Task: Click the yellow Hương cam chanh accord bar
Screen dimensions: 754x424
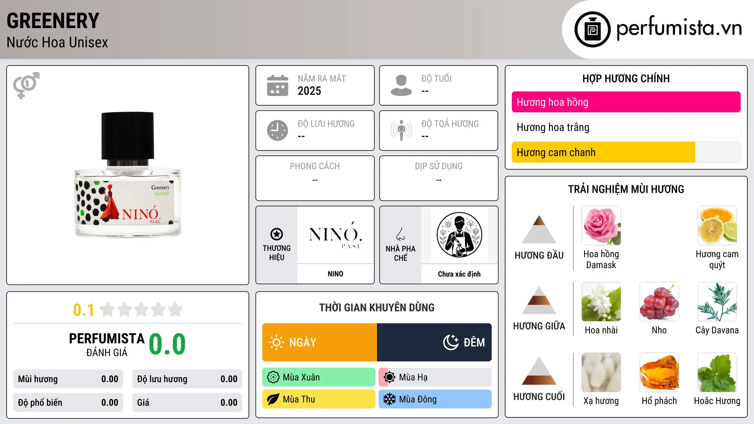Action: pos(626,152)
